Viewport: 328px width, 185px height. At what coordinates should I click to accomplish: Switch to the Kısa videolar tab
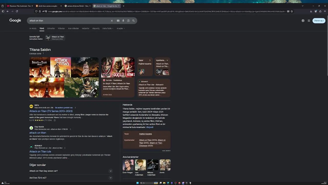pos(73,29)
